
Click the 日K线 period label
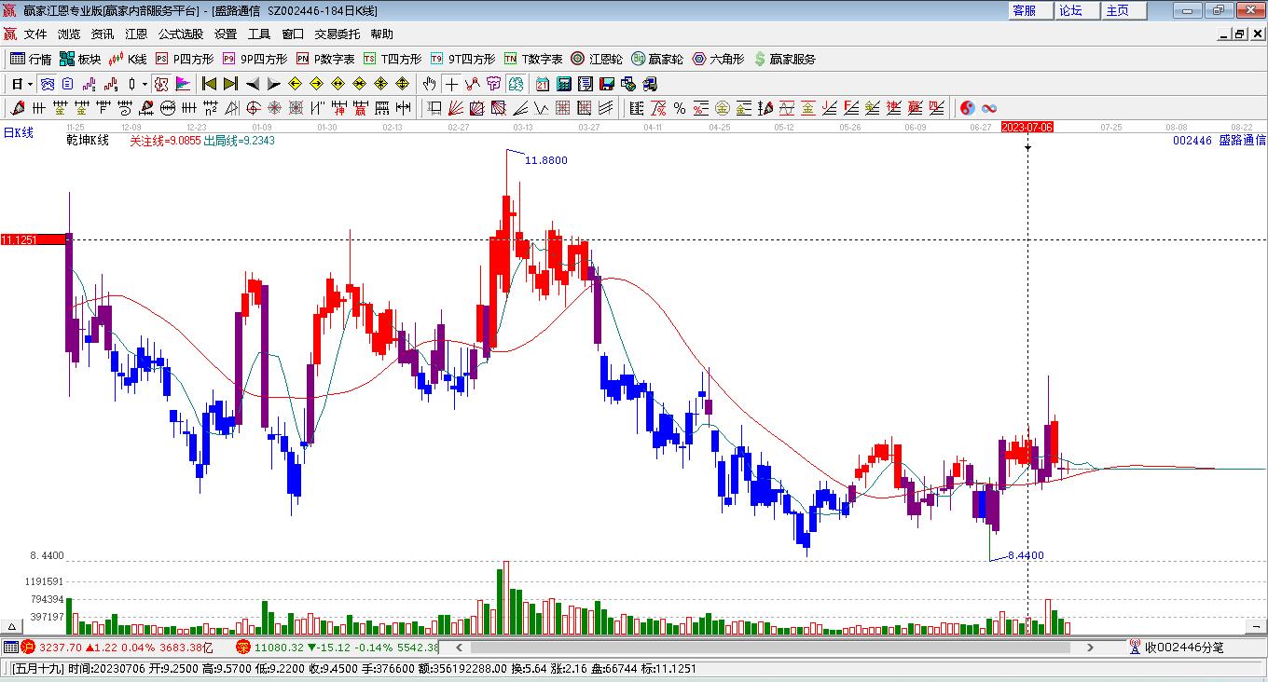[19, 133]
